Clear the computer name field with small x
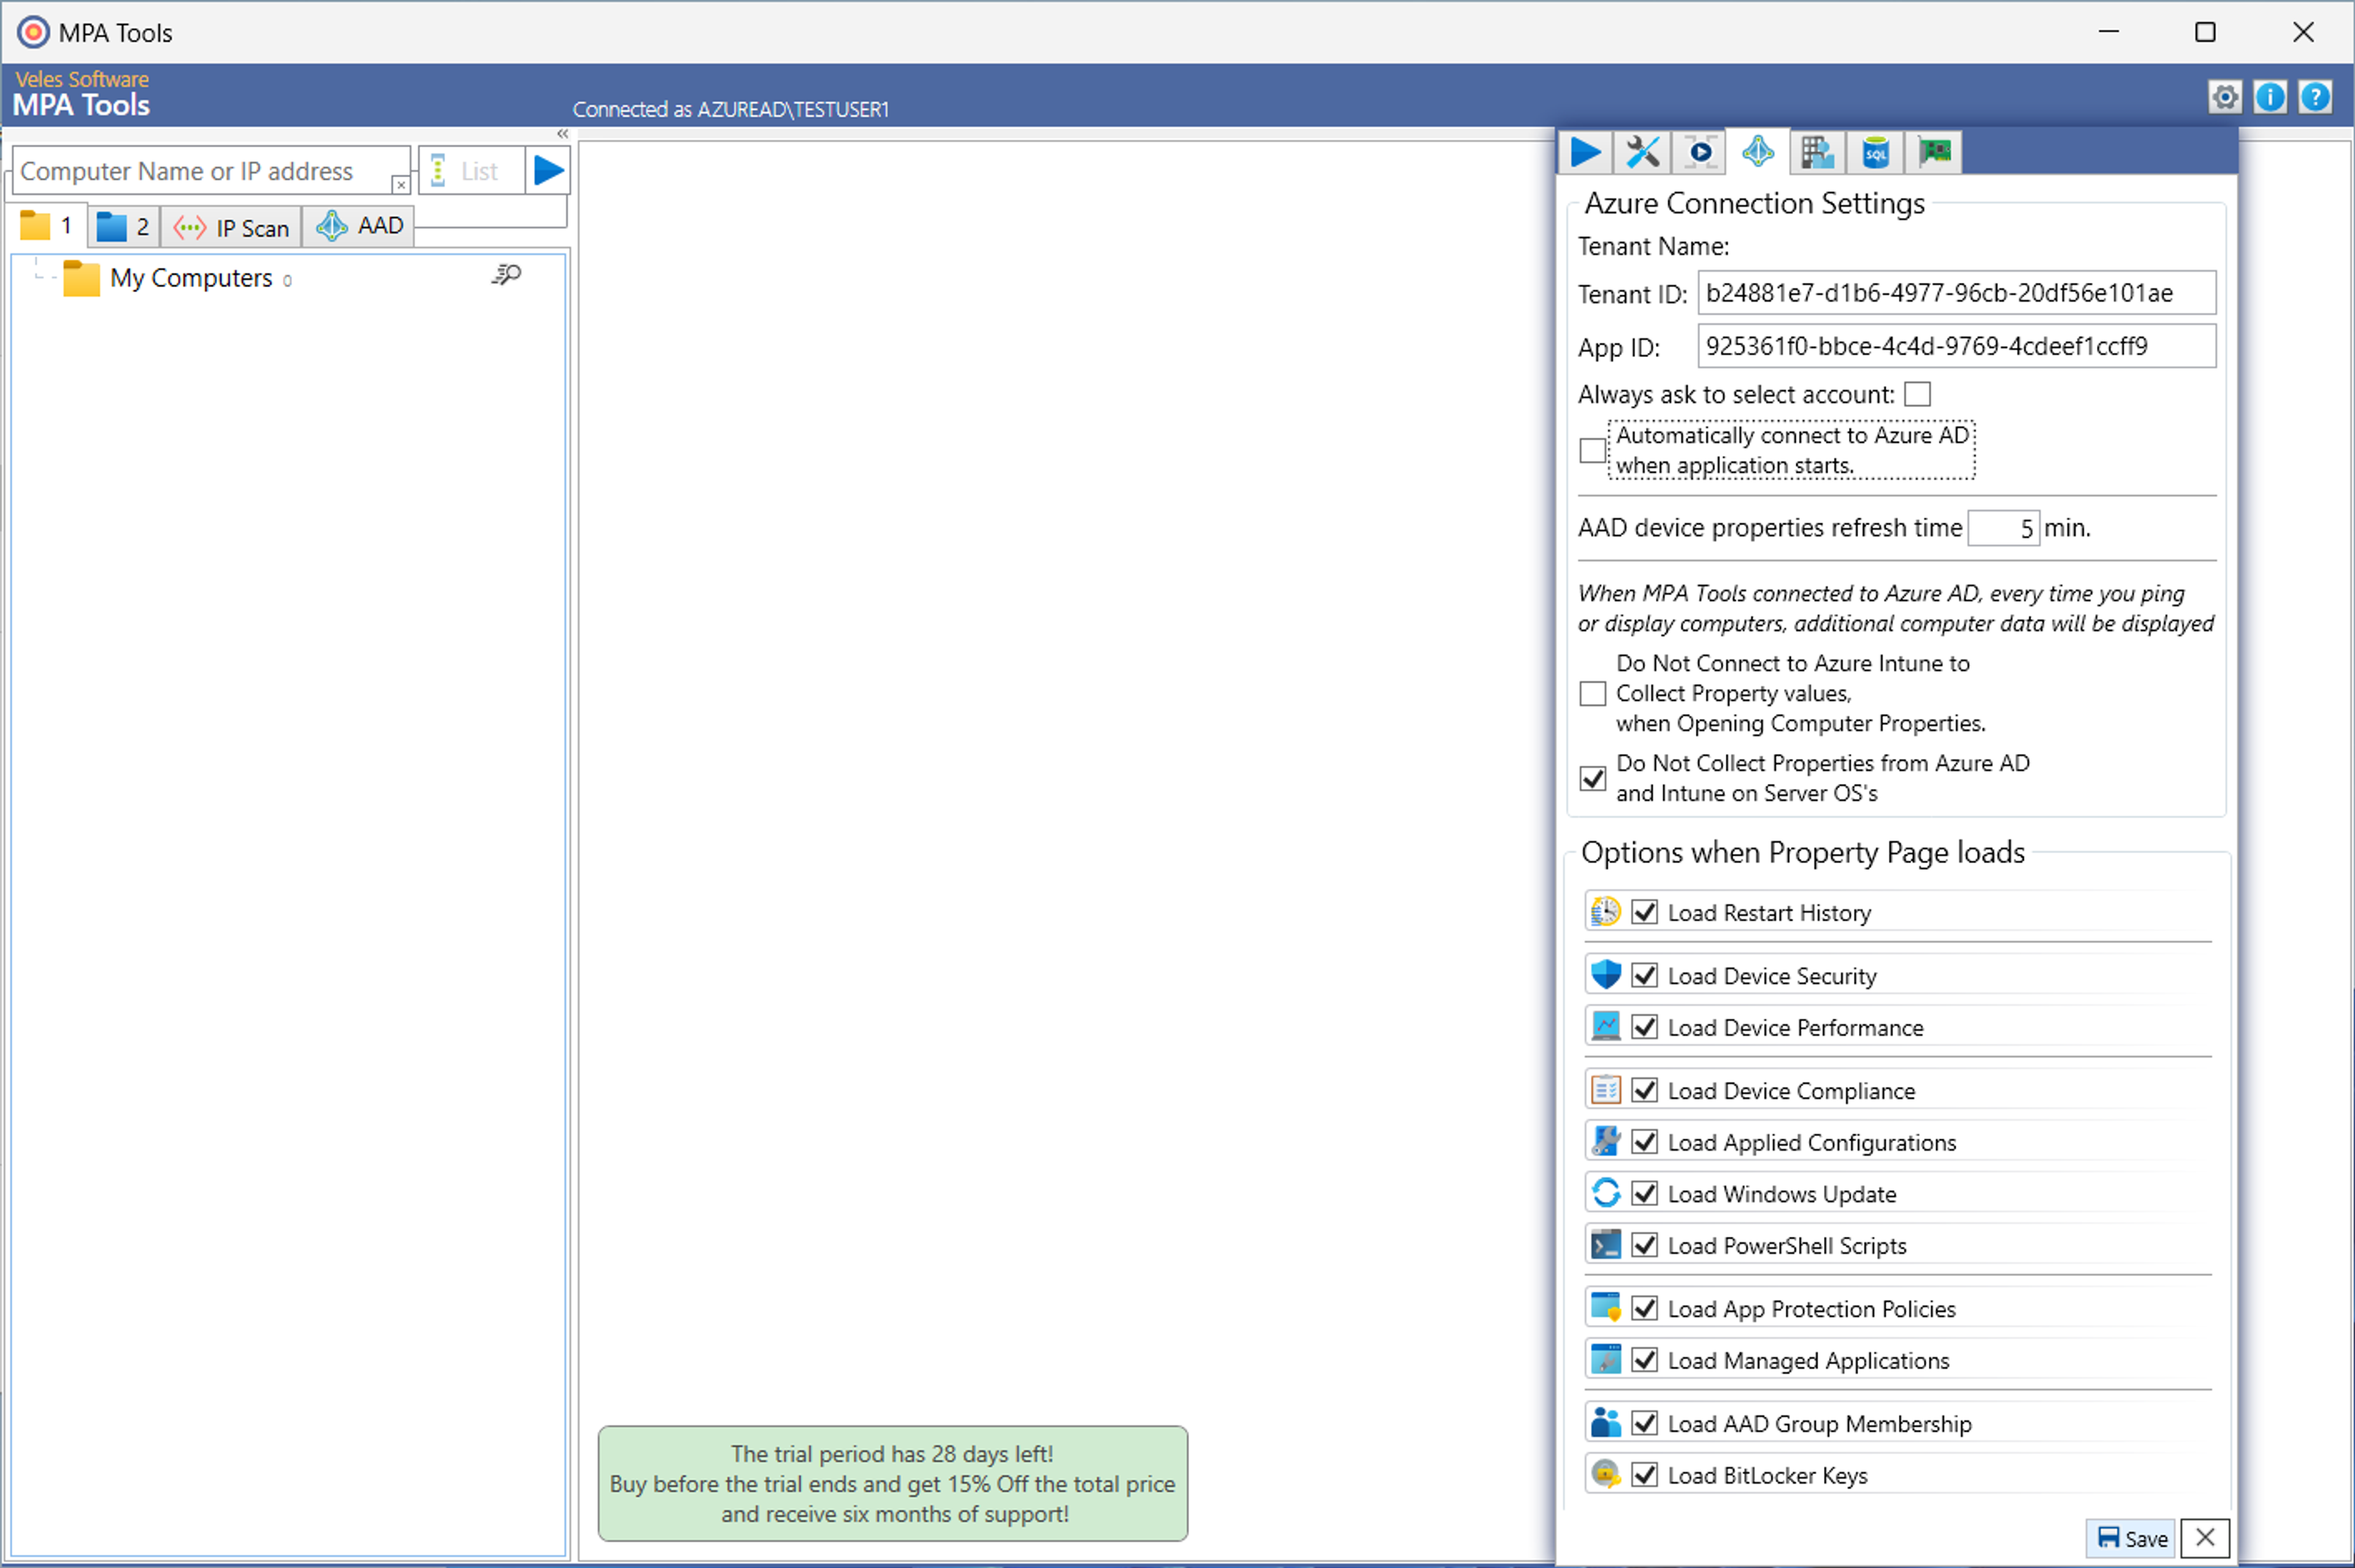Viewport: 2355px width, 1568px height. [401, 185]
